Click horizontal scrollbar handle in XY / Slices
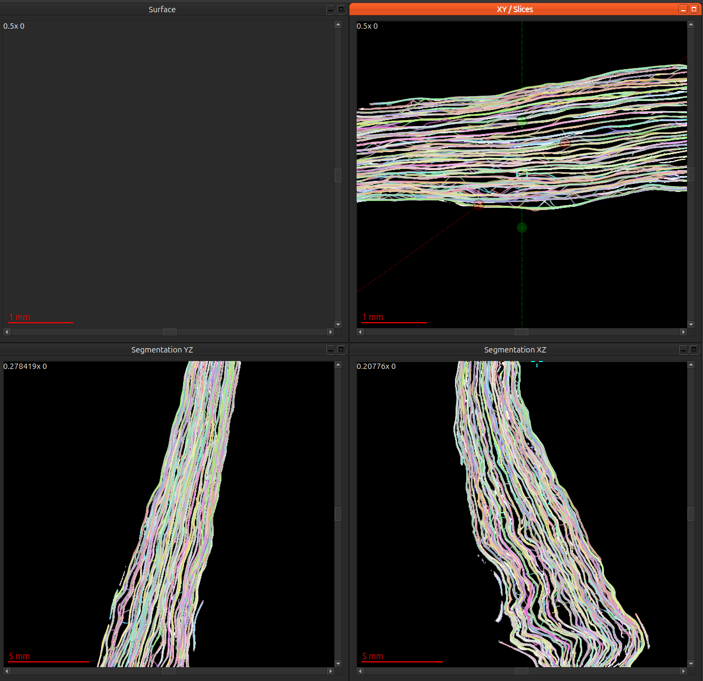 (x=521, y=332)
